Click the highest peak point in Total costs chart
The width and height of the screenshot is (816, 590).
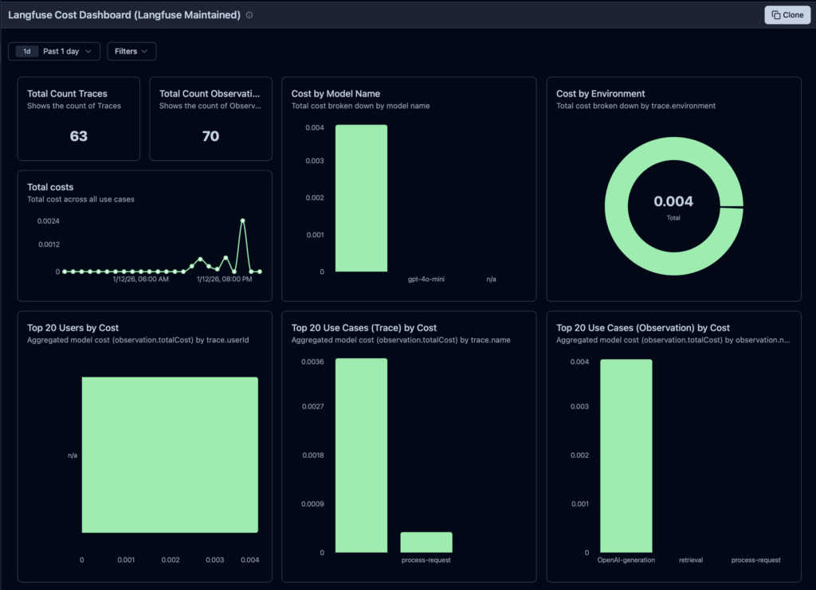[242, 221]
